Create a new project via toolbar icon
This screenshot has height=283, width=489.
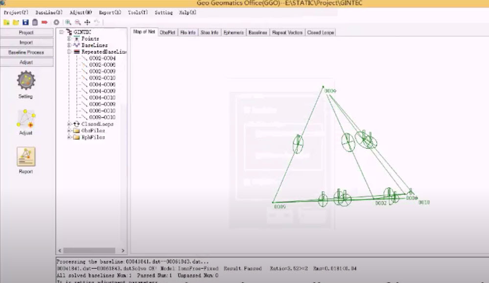pyautogui.click(x=6, y=22)
